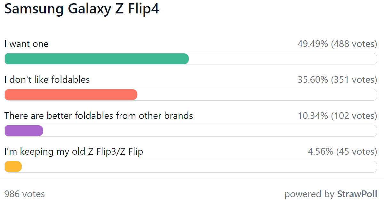
Task: Select the 'I want one' option label
Action: (26, 44)
